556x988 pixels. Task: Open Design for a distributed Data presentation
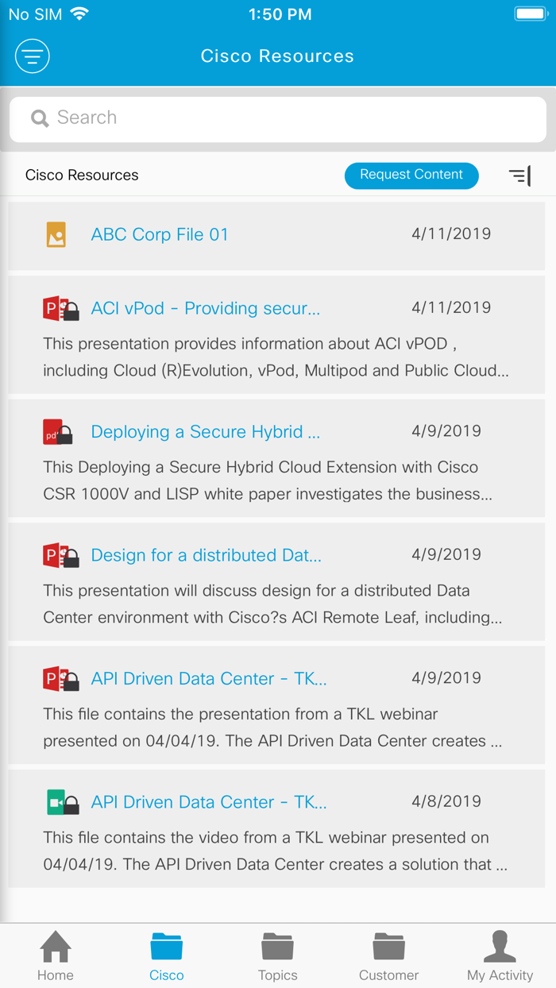(206, 555)
